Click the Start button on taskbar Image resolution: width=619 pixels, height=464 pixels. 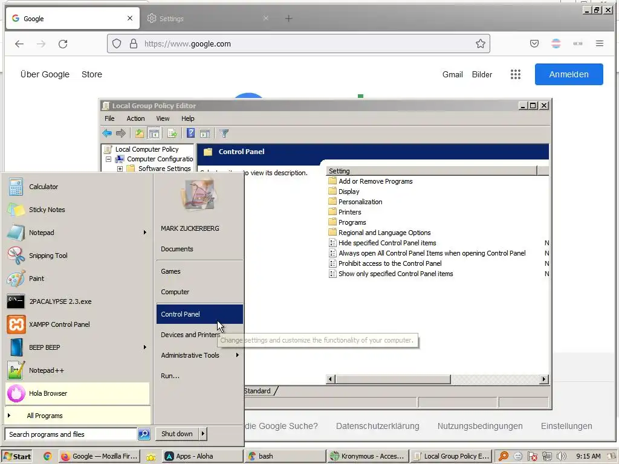(x=17, y=456)
